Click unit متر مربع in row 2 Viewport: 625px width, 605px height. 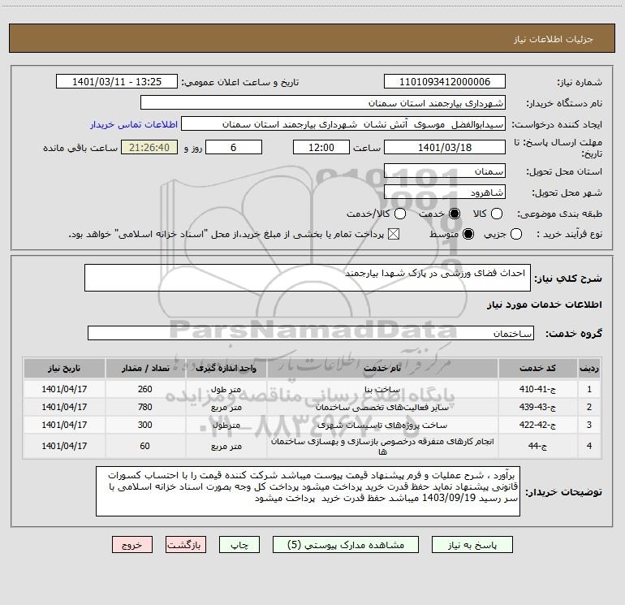point(226,407)
